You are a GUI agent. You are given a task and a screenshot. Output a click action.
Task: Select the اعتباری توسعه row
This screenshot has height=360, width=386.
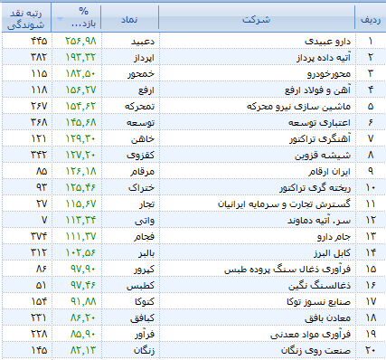193,122
